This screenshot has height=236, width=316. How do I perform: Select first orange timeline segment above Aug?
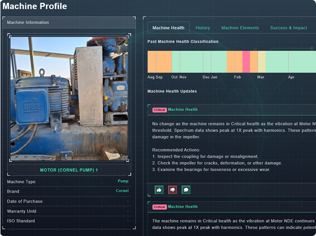coord(152,62)
